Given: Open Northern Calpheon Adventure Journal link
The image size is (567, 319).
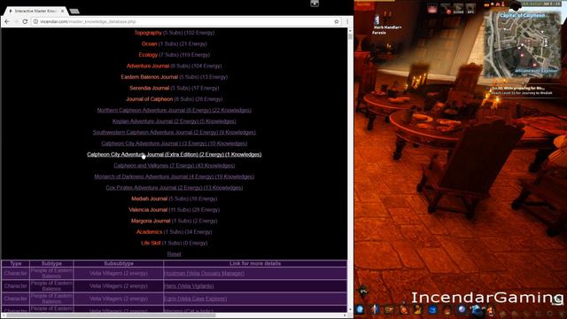Looking at the screenshot, I should click(175, 110).
